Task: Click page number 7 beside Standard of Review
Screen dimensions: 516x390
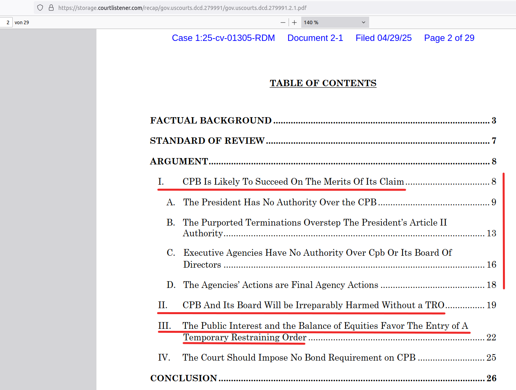Action: point(494,141)
